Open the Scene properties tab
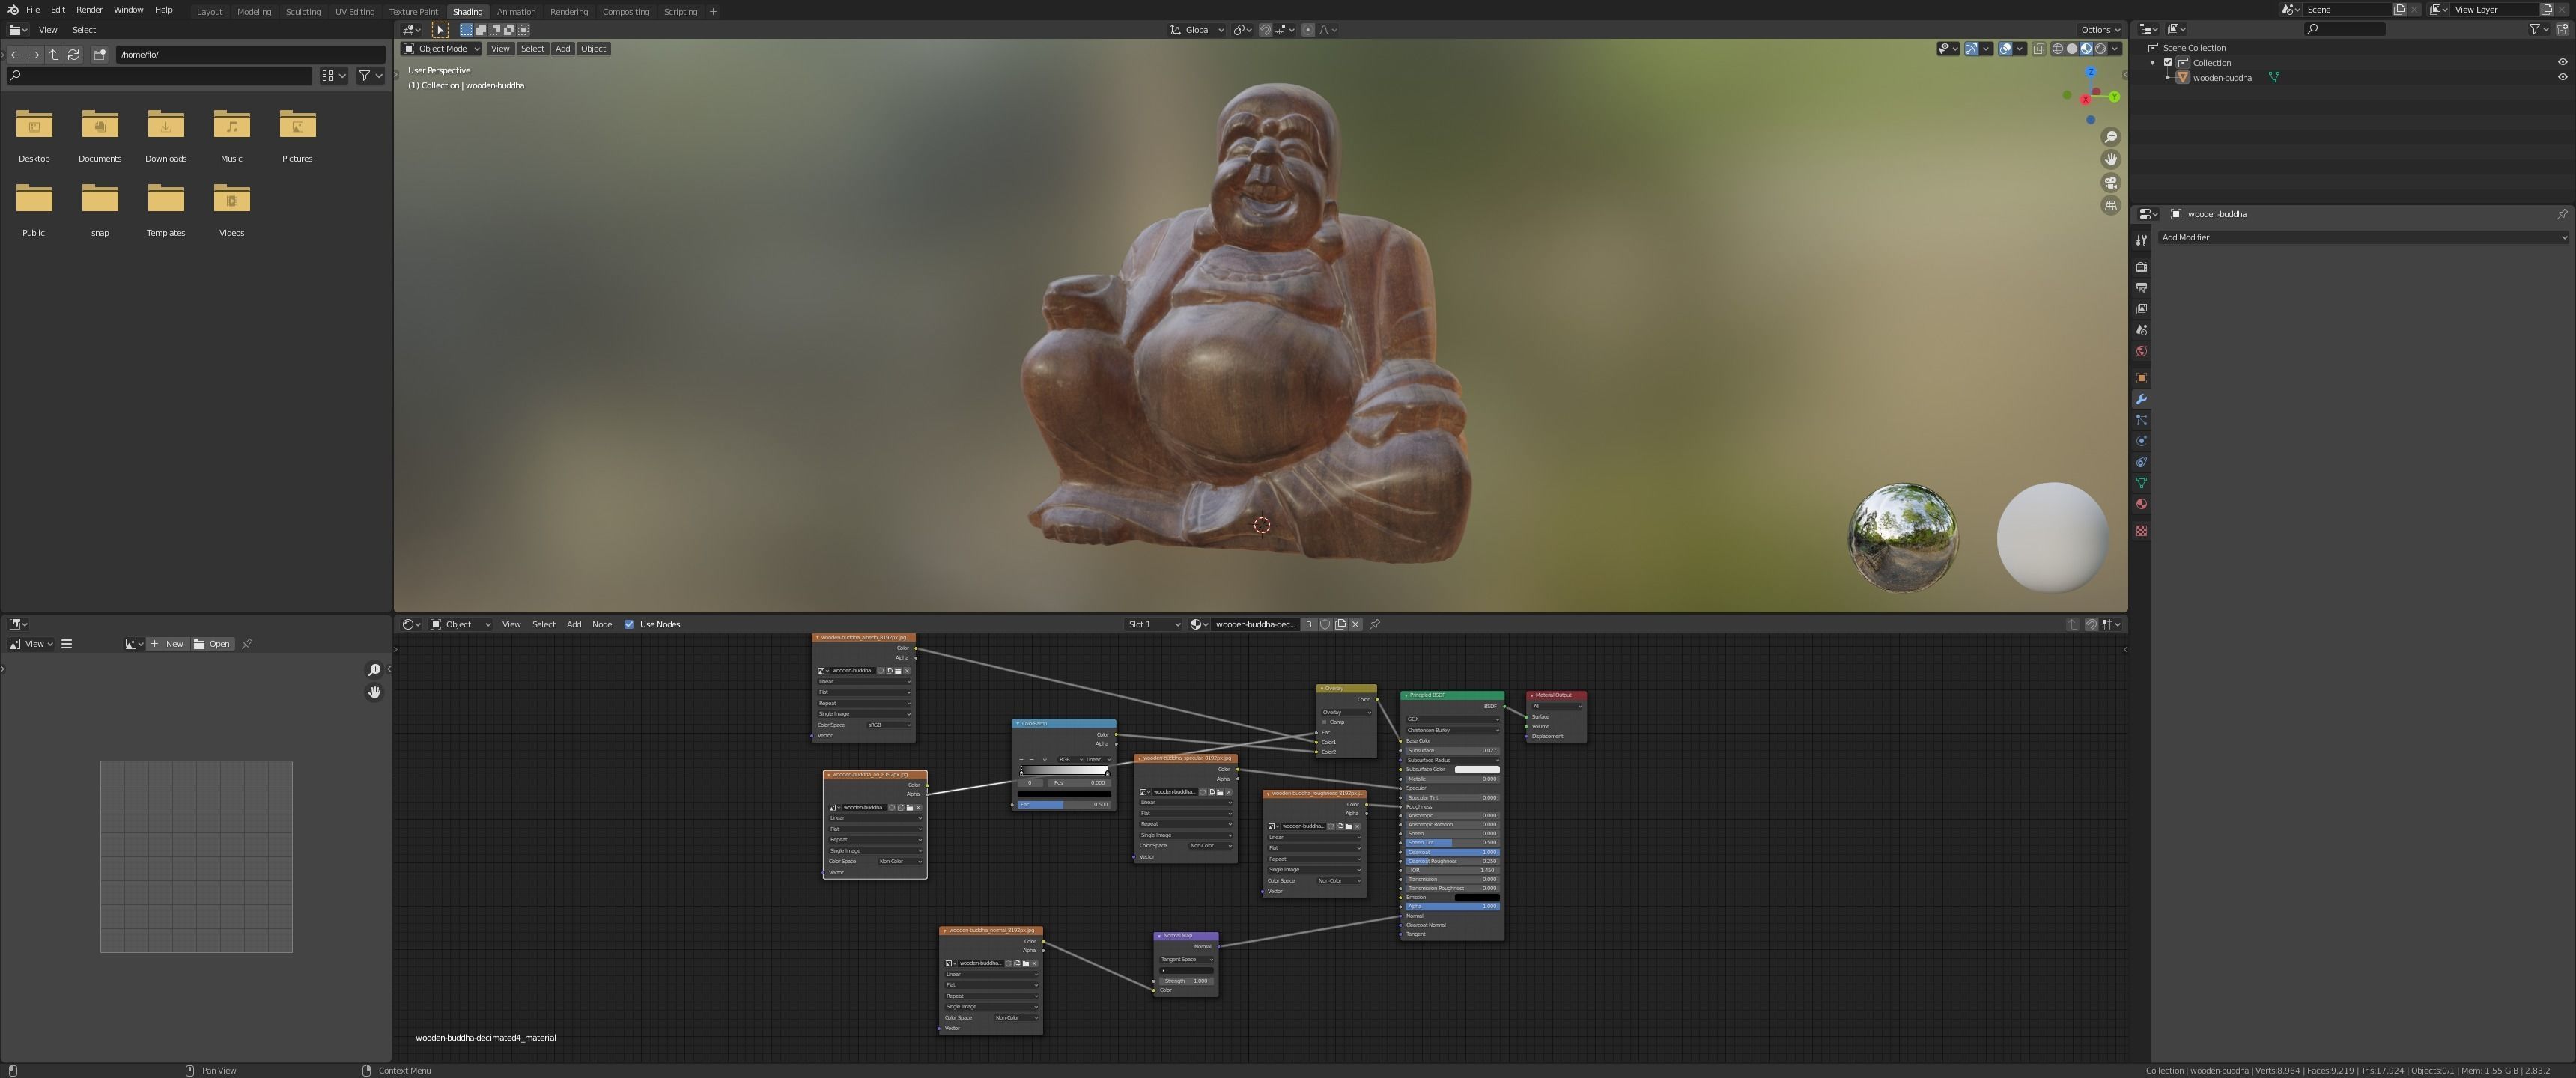This screenshot has height=1078, width=2576. [2141, 330]
